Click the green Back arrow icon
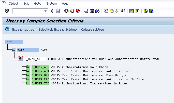 pos(66,11)
